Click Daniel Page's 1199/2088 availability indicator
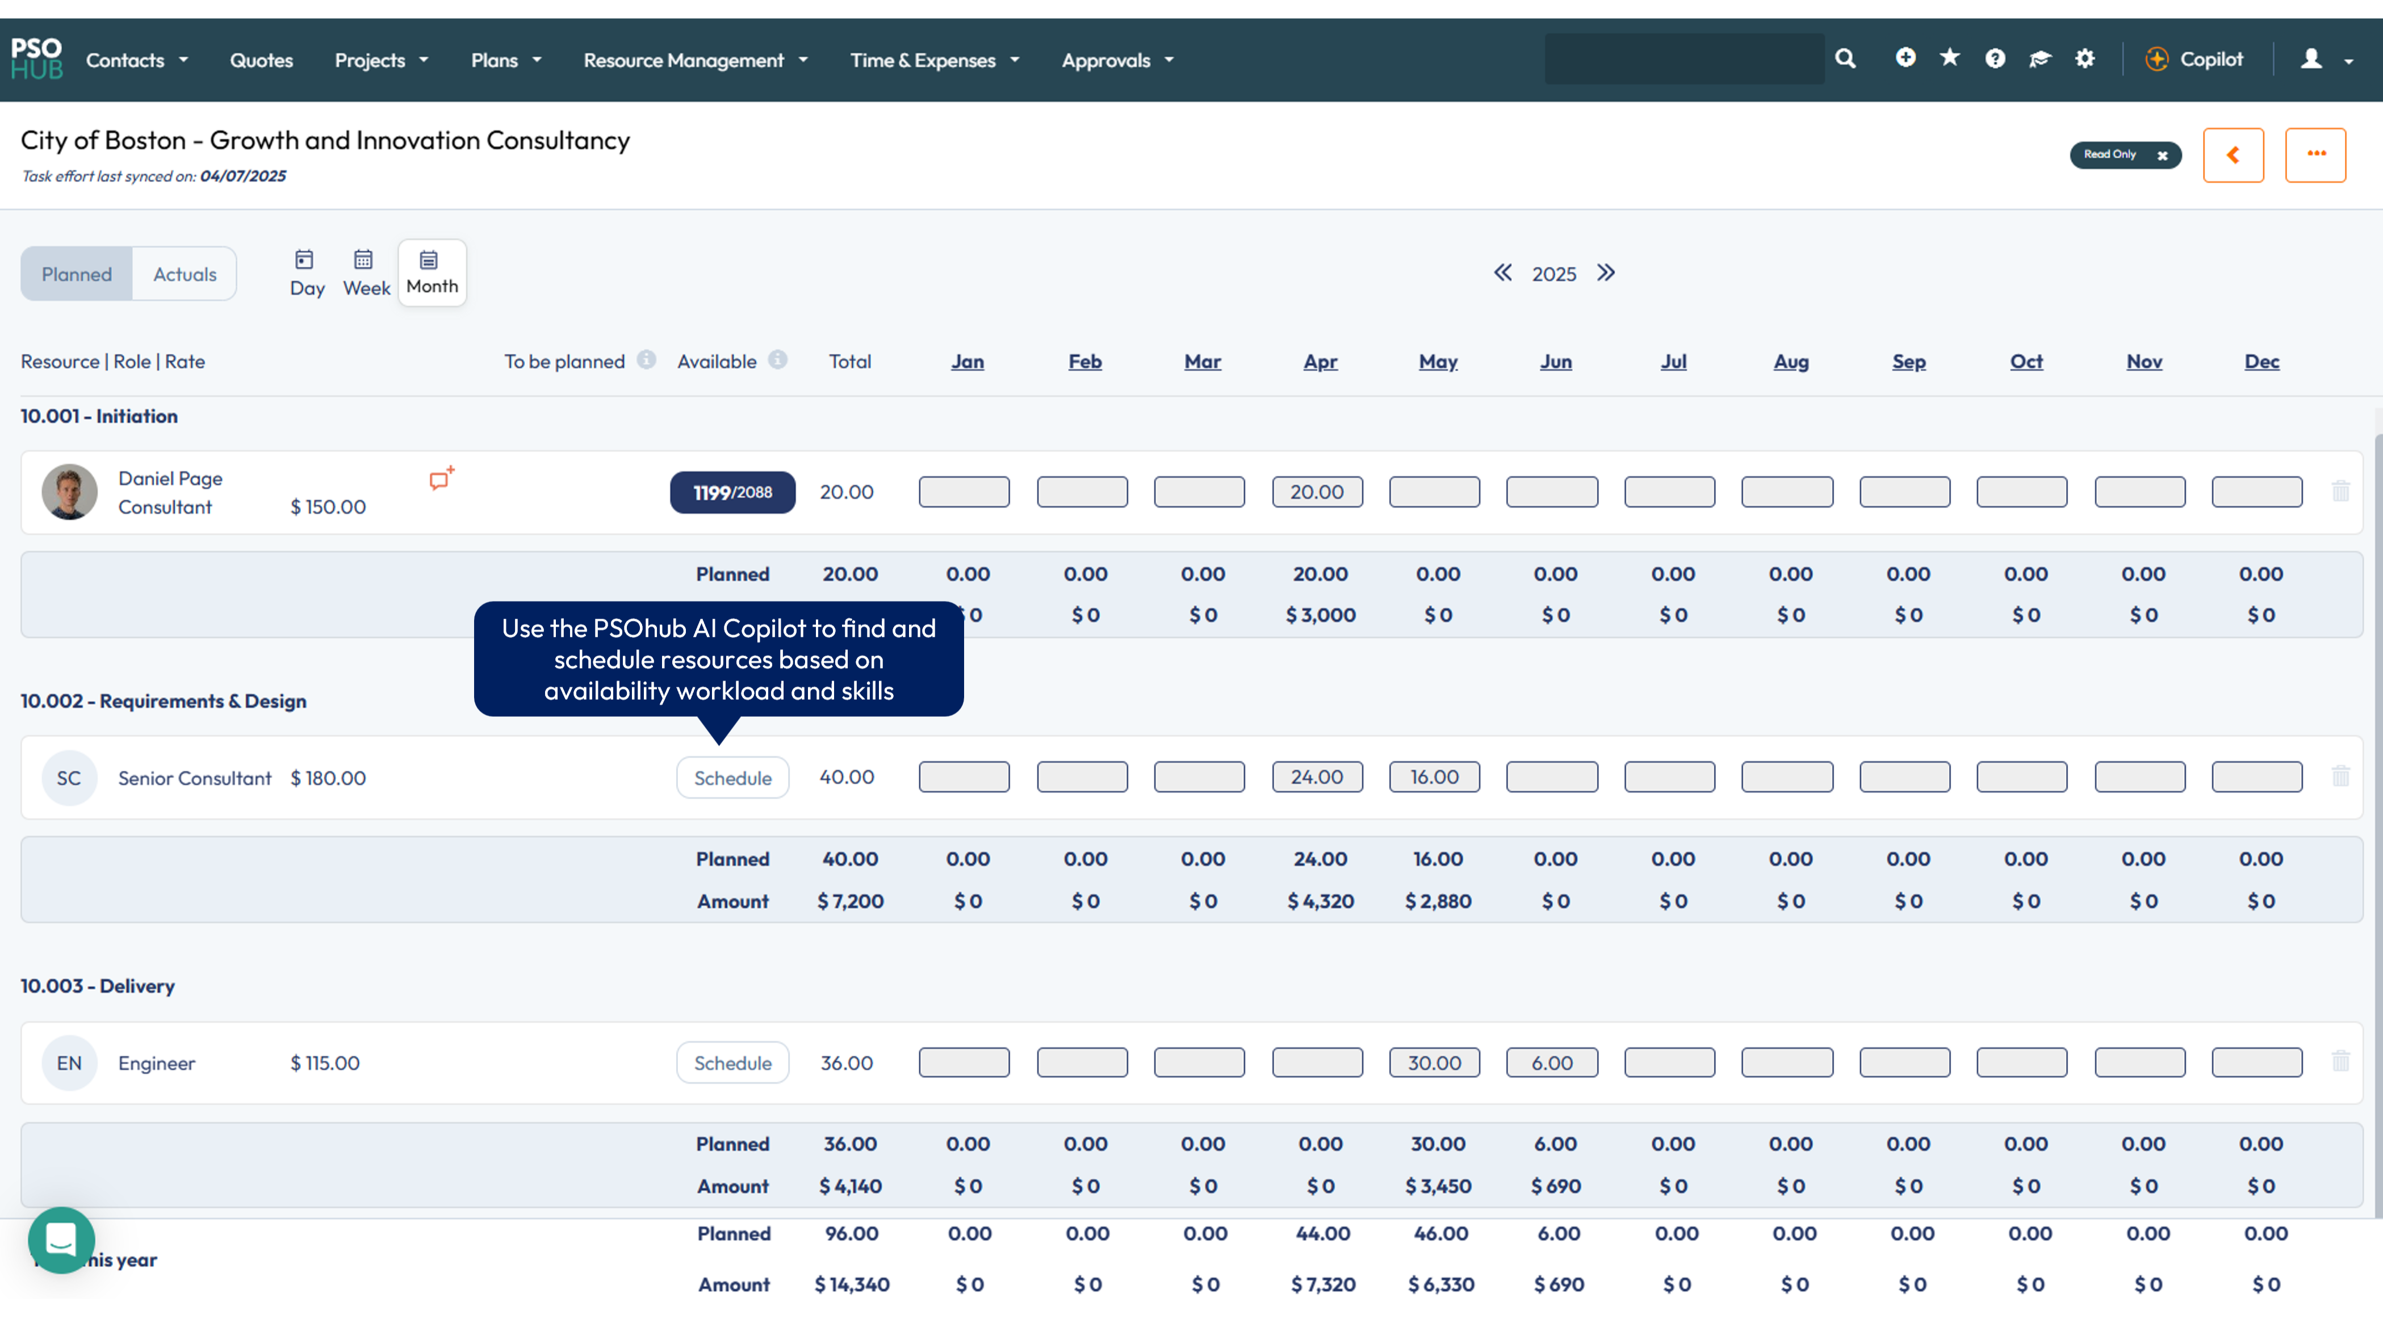 pyautogui.click(x=732, y=492)
